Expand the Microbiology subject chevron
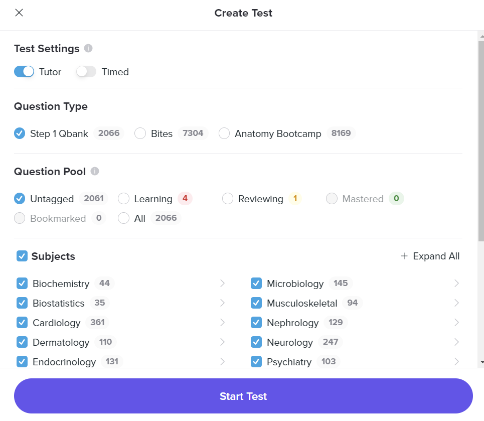The image size is (484, 421). (x=456, y=283)
